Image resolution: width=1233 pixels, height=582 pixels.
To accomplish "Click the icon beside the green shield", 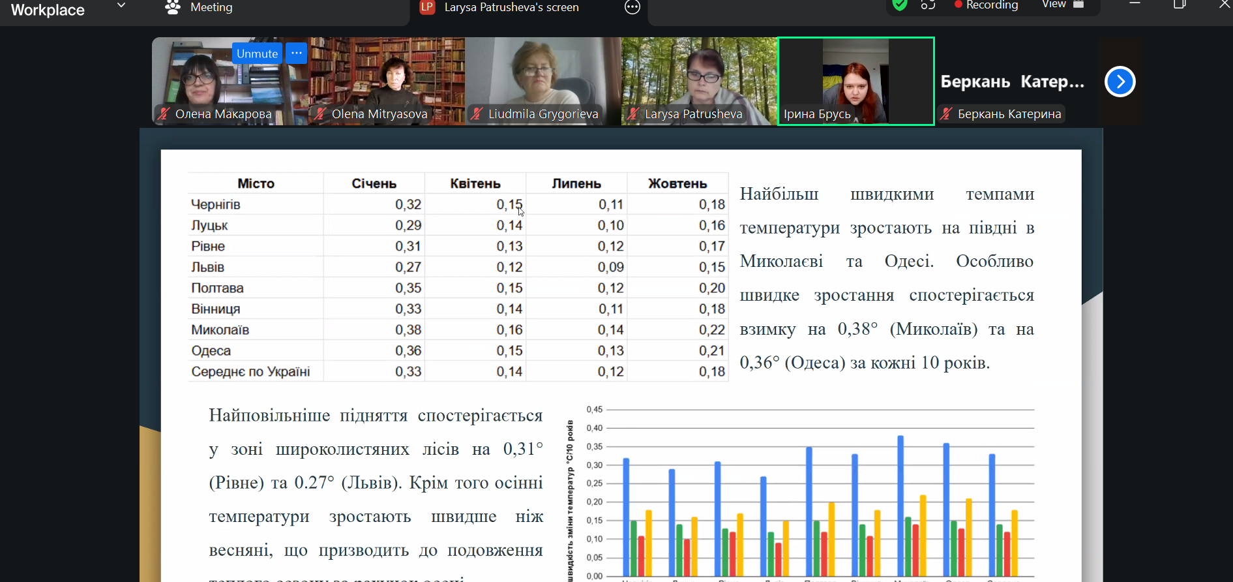I will (x=928, y=5).
